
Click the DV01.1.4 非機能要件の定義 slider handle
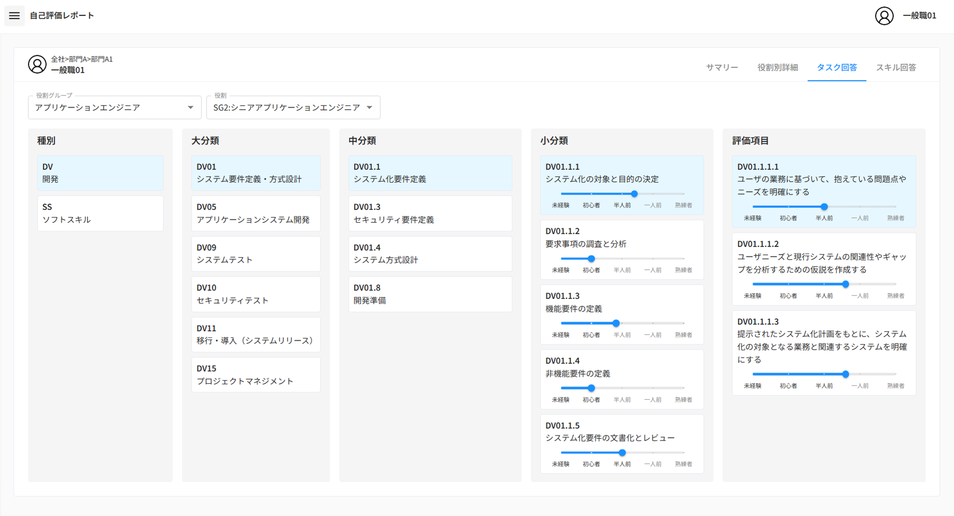click(x=591, y=388)
